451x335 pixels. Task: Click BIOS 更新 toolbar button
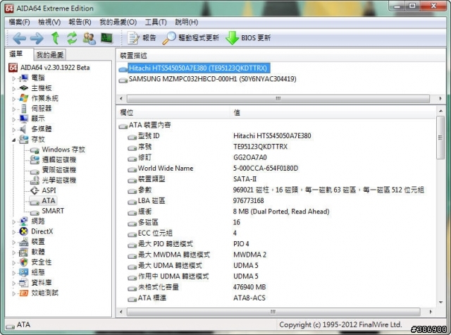(x=248, y=38)
